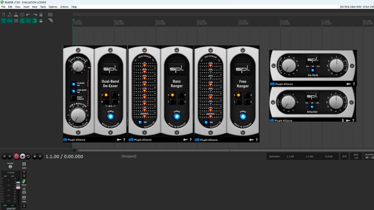
Task: Open master Route button
Action: pyautogui.click(x=24, y=181)
